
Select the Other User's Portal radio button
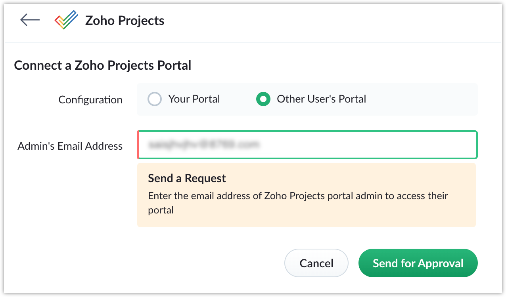[x=263, y=99]
